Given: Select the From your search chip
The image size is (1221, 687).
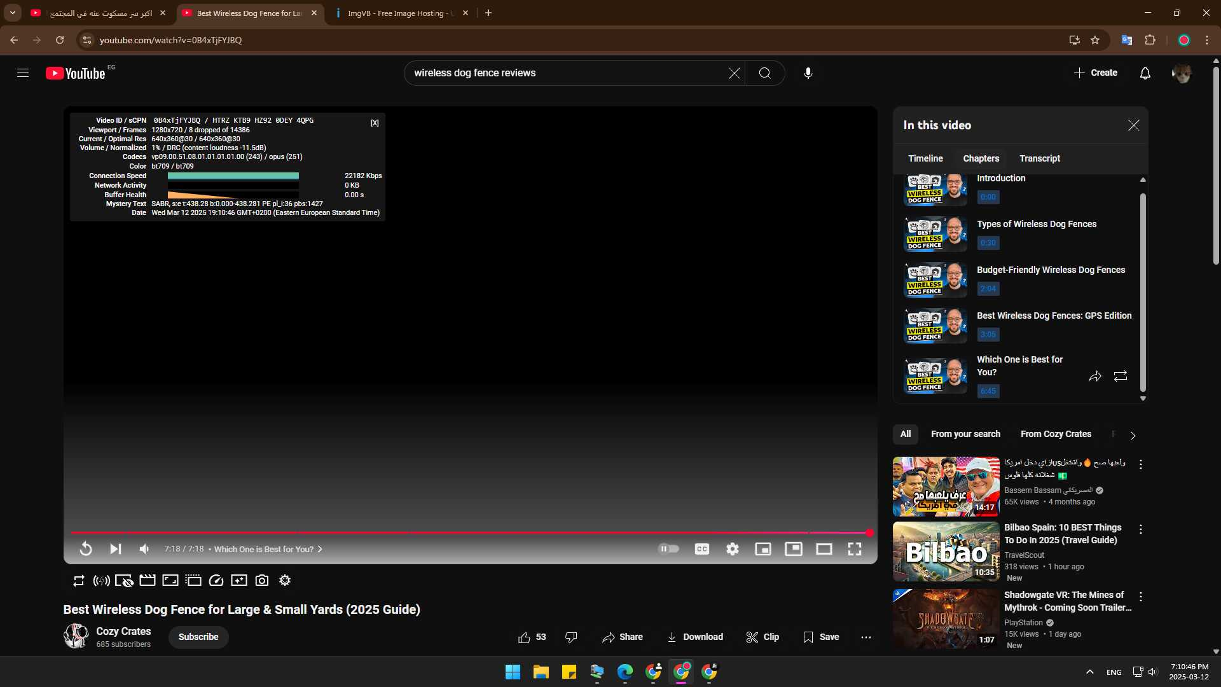Looking at the screenshot, I should 965,434.
